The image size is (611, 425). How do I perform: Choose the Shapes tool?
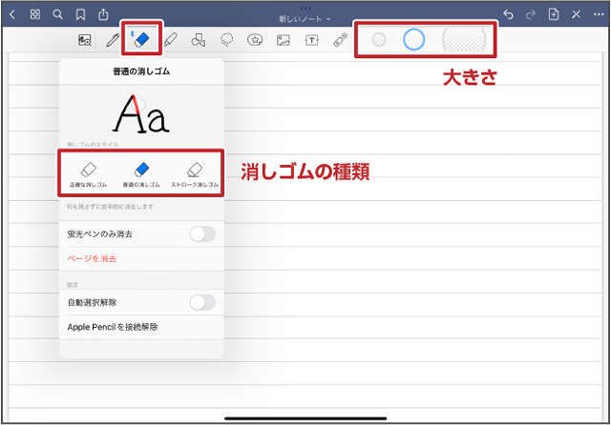pyautogui.click(x=199, y=40)
